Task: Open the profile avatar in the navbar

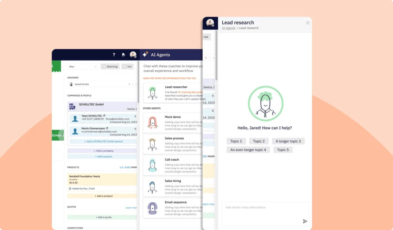Action: coord(133,55)
